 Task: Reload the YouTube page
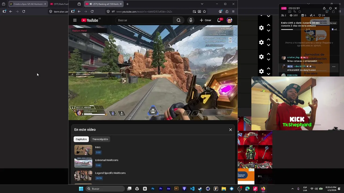(x=92, y=12)
